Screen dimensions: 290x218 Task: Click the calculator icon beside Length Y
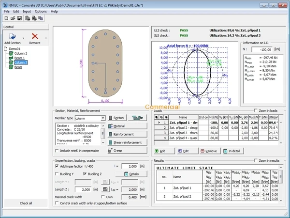coord(105,182)
